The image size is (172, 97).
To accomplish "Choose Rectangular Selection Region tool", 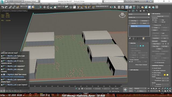I will (x=37, y=7).
